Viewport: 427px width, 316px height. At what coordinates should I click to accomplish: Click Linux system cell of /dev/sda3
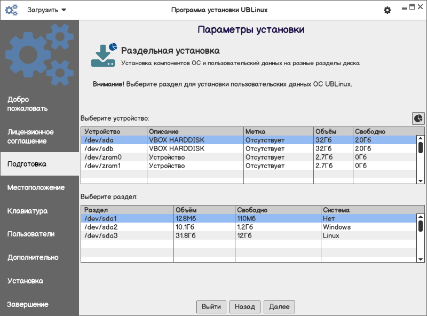[x=331, y=235]
